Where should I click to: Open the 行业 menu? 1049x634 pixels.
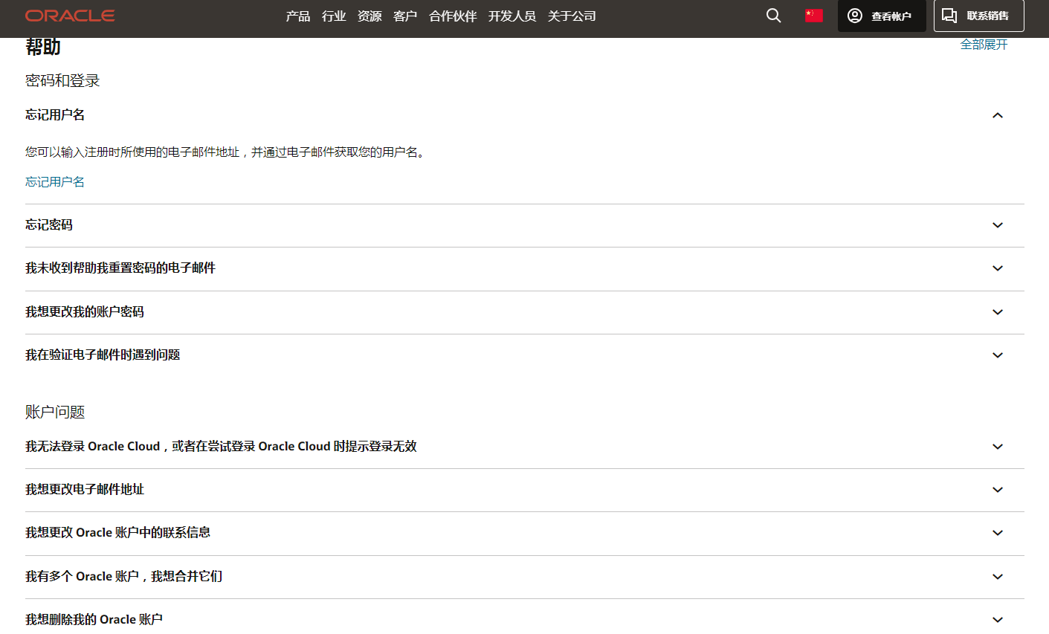pyautogui.click(x=334, y=16)
